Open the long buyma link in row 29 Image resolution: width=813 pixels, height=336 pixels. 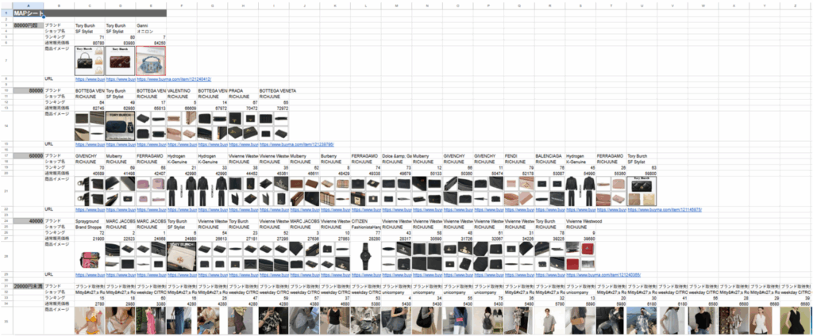point(603,275)
